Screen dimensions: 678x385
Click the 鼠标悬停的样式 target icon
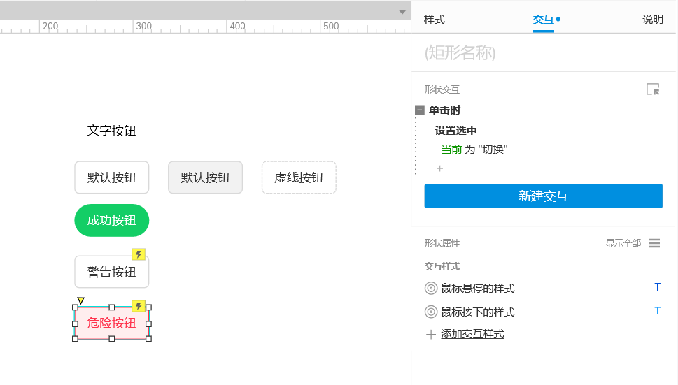[431, 289]
